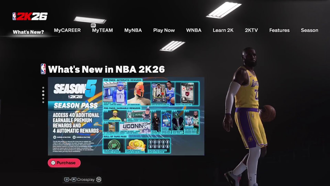Select the Draymond Green Pro Pass tile
The image size is (330, 186).
point(192,122)
